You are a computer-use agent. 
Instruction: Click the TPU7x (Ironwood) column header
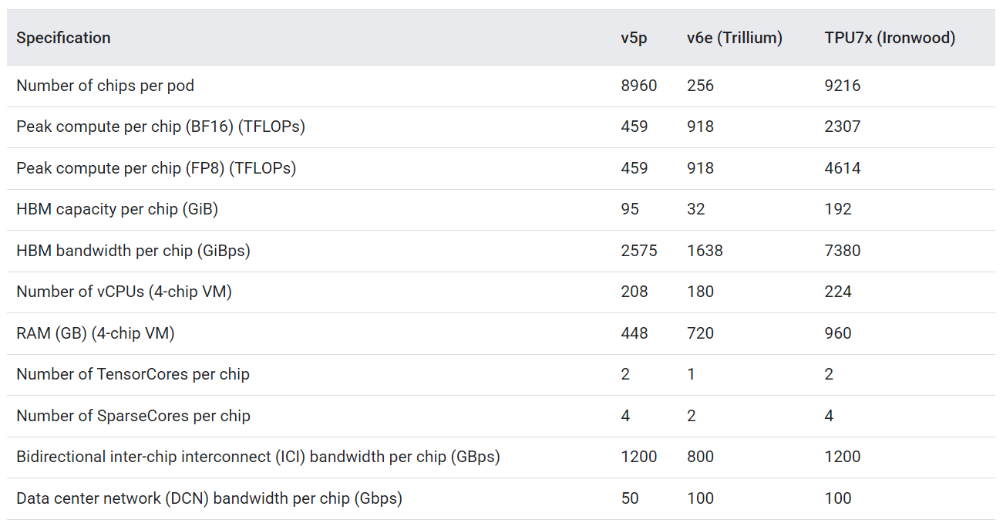(890, 38)
